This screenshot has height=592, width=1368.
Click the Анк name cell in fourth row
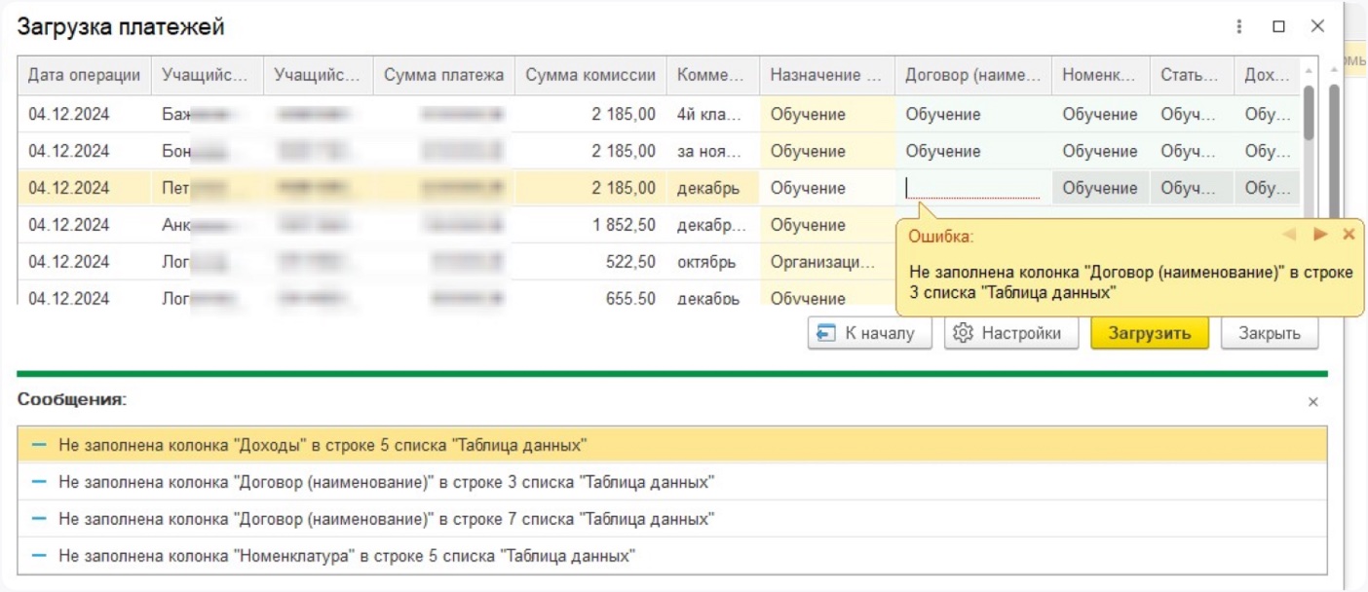[x=208, y=225]
